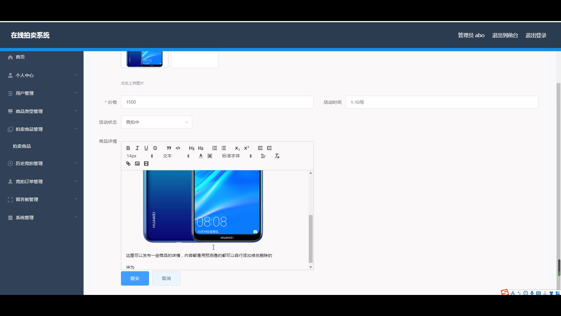Screen dimensions: 561x316
Task: Apply subscript formatting
Action: click(237, 148)
